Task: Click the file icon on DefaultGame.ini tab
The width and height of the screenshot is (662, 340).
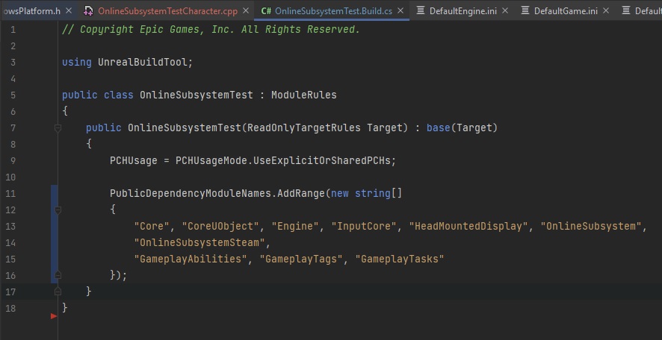Action: point(525,11)
